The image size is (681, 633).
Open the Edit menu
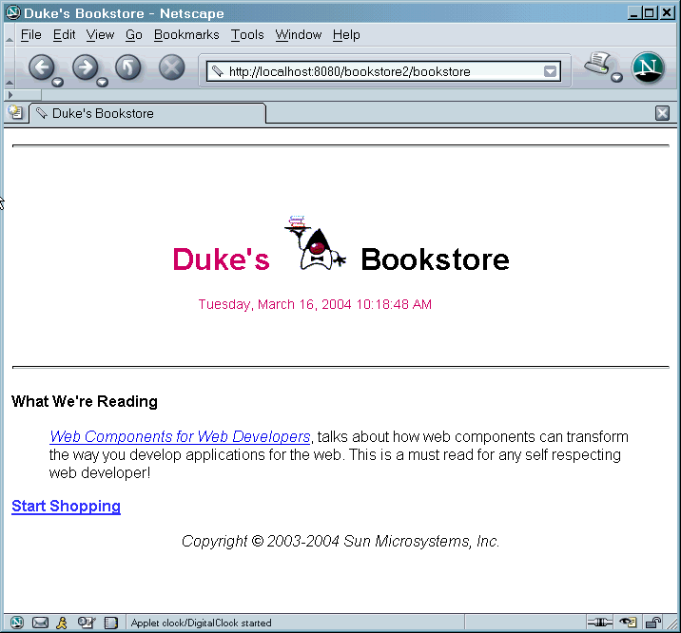pyautogui.click(x=64, y=35)
